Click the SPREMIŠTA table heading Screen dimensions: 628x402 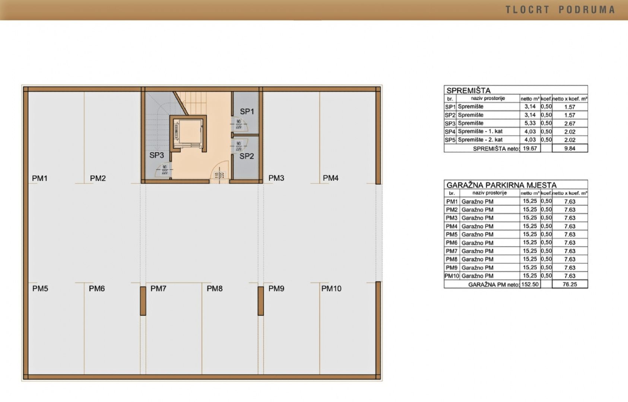[x=468, y=90]
